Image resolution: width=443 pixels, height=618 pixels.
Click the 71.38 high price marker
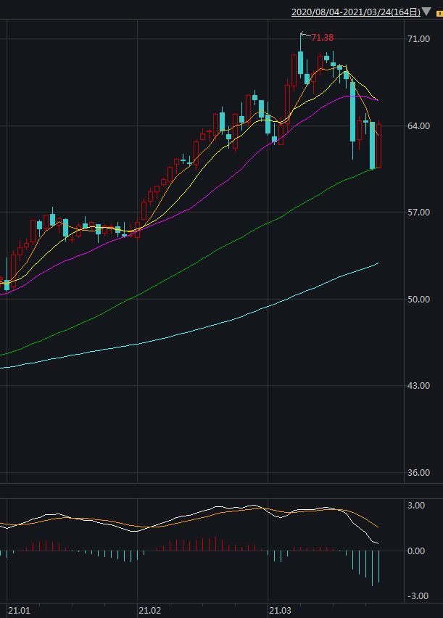[x=322, y=38]
